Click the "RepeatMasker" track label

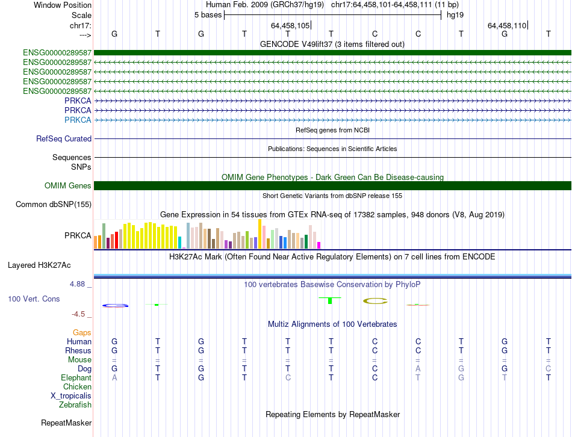pos(66,423)
